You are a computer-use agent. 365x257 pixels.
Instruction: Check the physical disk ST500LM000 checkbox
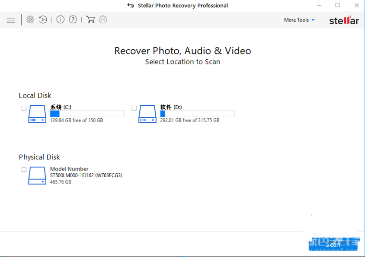point(24,170)
